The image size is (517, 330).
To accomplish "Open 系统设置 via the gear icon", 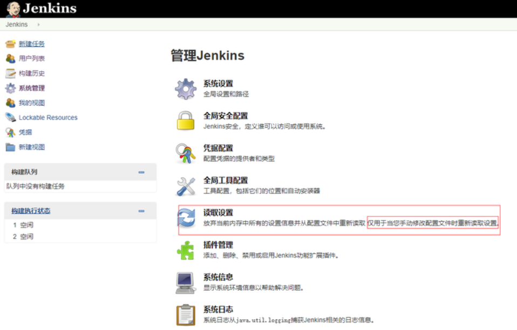I will pyautogui.click(x=186, y=88).
